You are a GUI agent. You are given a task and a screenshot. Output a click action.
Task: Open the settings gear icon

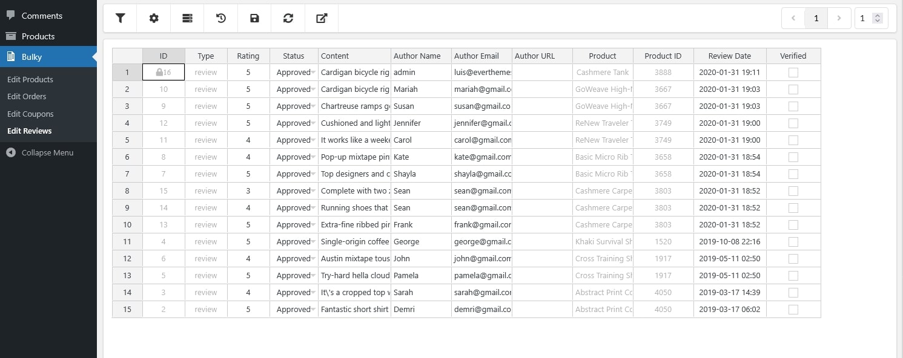click(x=154, y=18)
